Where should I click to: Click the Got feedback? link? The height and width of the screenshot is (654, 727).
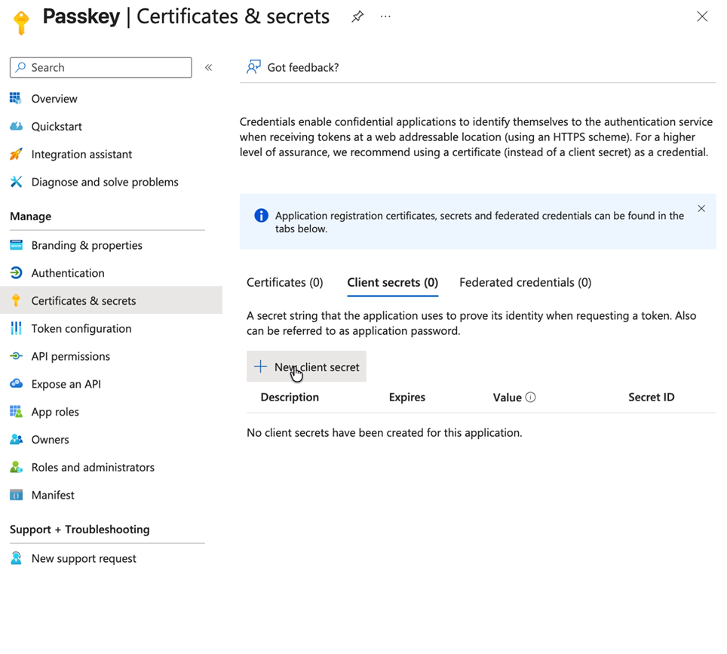[302, 68]
